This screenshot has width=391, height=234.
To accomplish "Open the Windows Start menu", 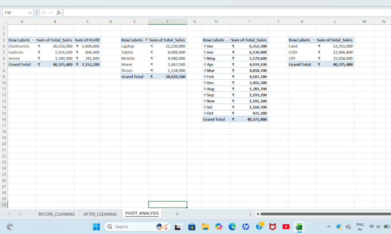I will (96, 227).
